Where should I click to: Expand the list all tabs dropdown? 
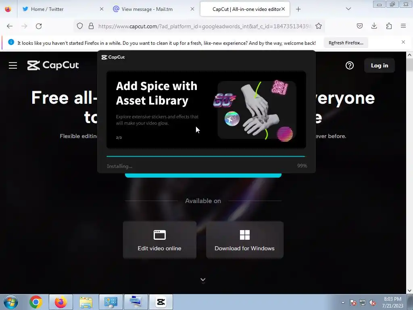pos(348,9)
